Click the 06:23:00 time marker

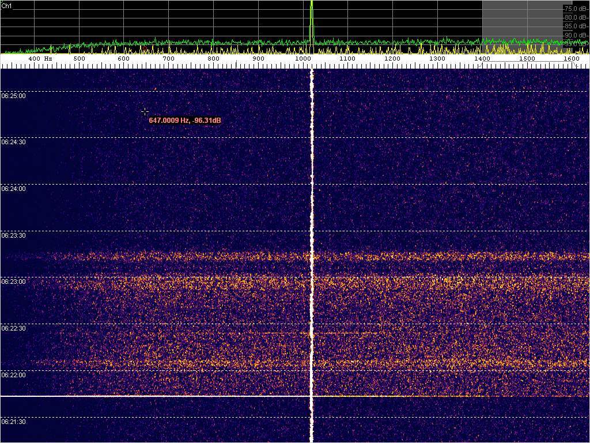(x=13, y=281)
